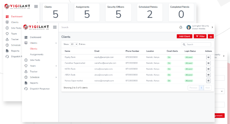Toggle Email Alerts On badge for Carrefour Supermarket
The height and width of the screenshot is (124, 230).
pyautogui.click(x=169, y=63)
